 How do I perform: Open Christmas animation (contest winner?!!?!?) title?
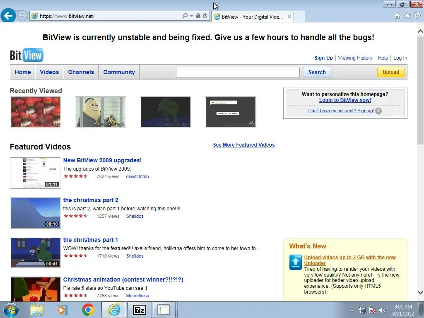point(123,279)
